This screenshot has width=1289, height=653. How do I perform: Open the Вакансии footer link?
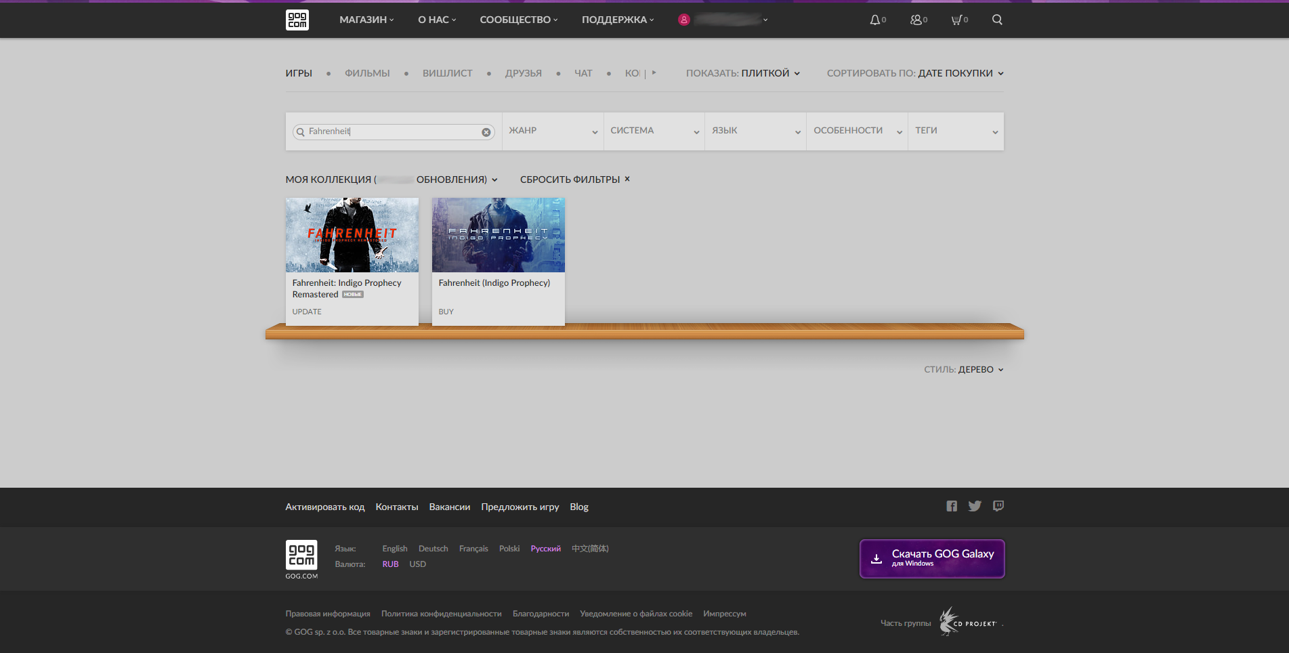click(450, 507)
